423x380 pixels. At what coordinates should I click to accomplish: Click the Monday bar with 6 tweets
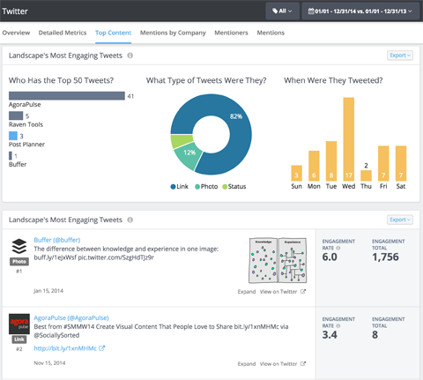click(x=314, y=166)
